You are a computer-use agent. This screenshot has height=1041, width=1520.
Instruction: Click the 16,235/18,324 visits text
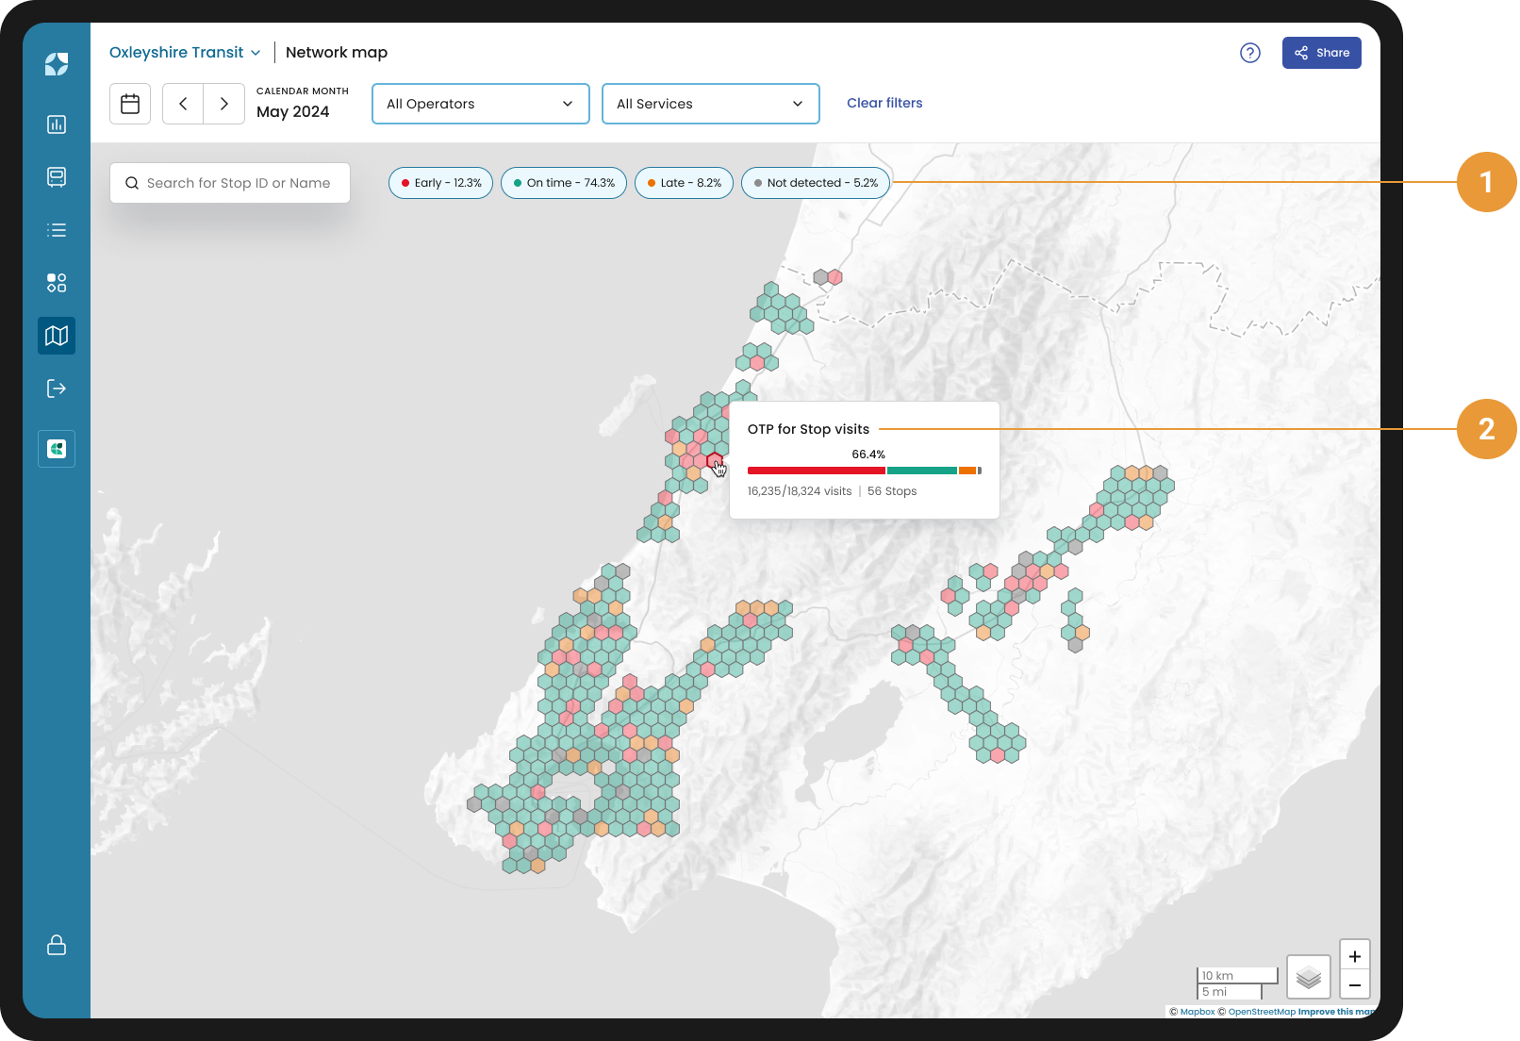[800, 491]
